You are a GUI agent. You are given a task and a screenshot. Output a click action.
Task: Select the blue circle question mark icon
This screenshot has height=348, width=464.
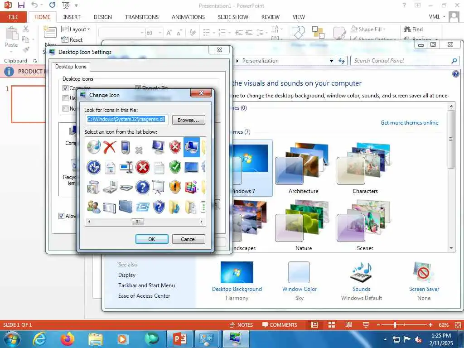click(x=143, y=187)
